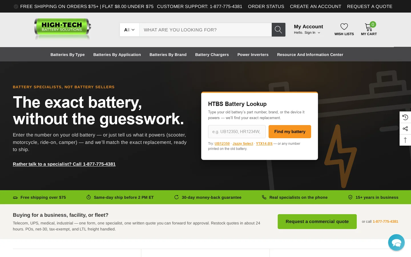411x257 pixels.
Task: Click the Same-day ship before 2 PM ET text
Action: click(x=124, y=197)
